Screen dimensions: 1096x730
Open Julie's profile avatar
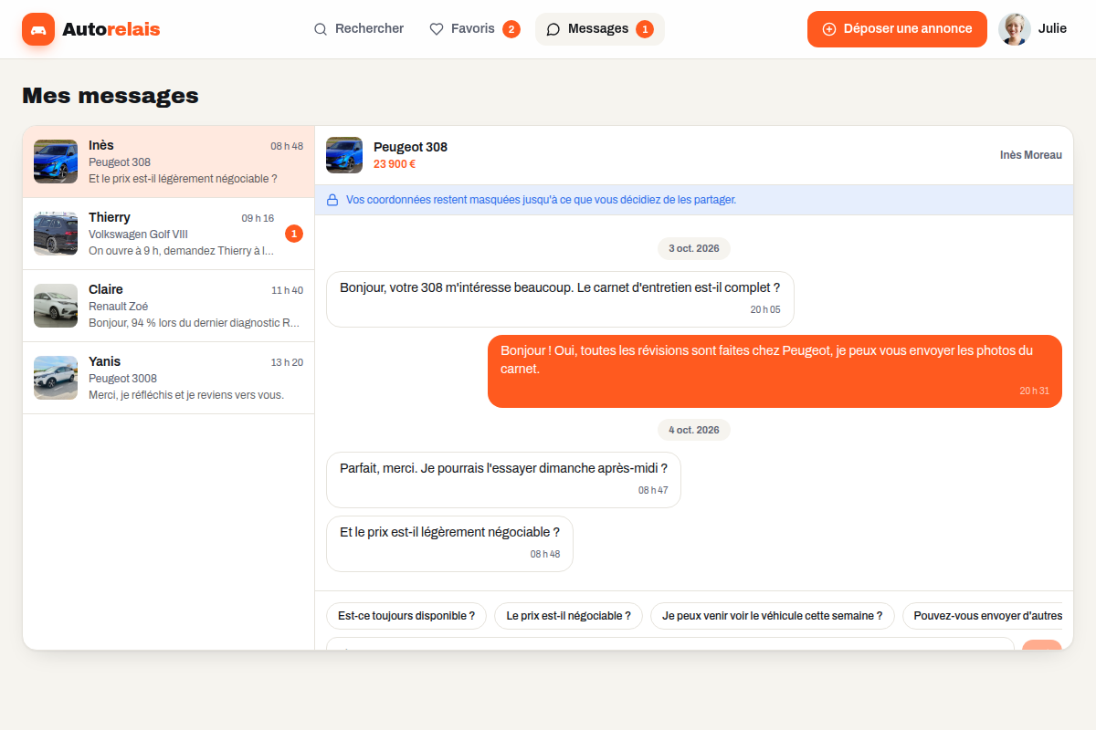[1015, 29]
